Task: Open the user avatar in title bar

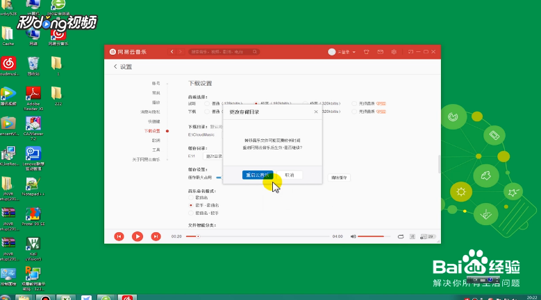Action: pos(331,51)
